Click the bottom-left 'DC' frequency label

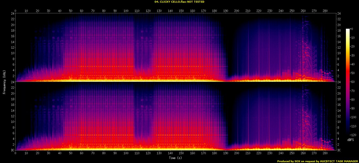pos(12,150)
